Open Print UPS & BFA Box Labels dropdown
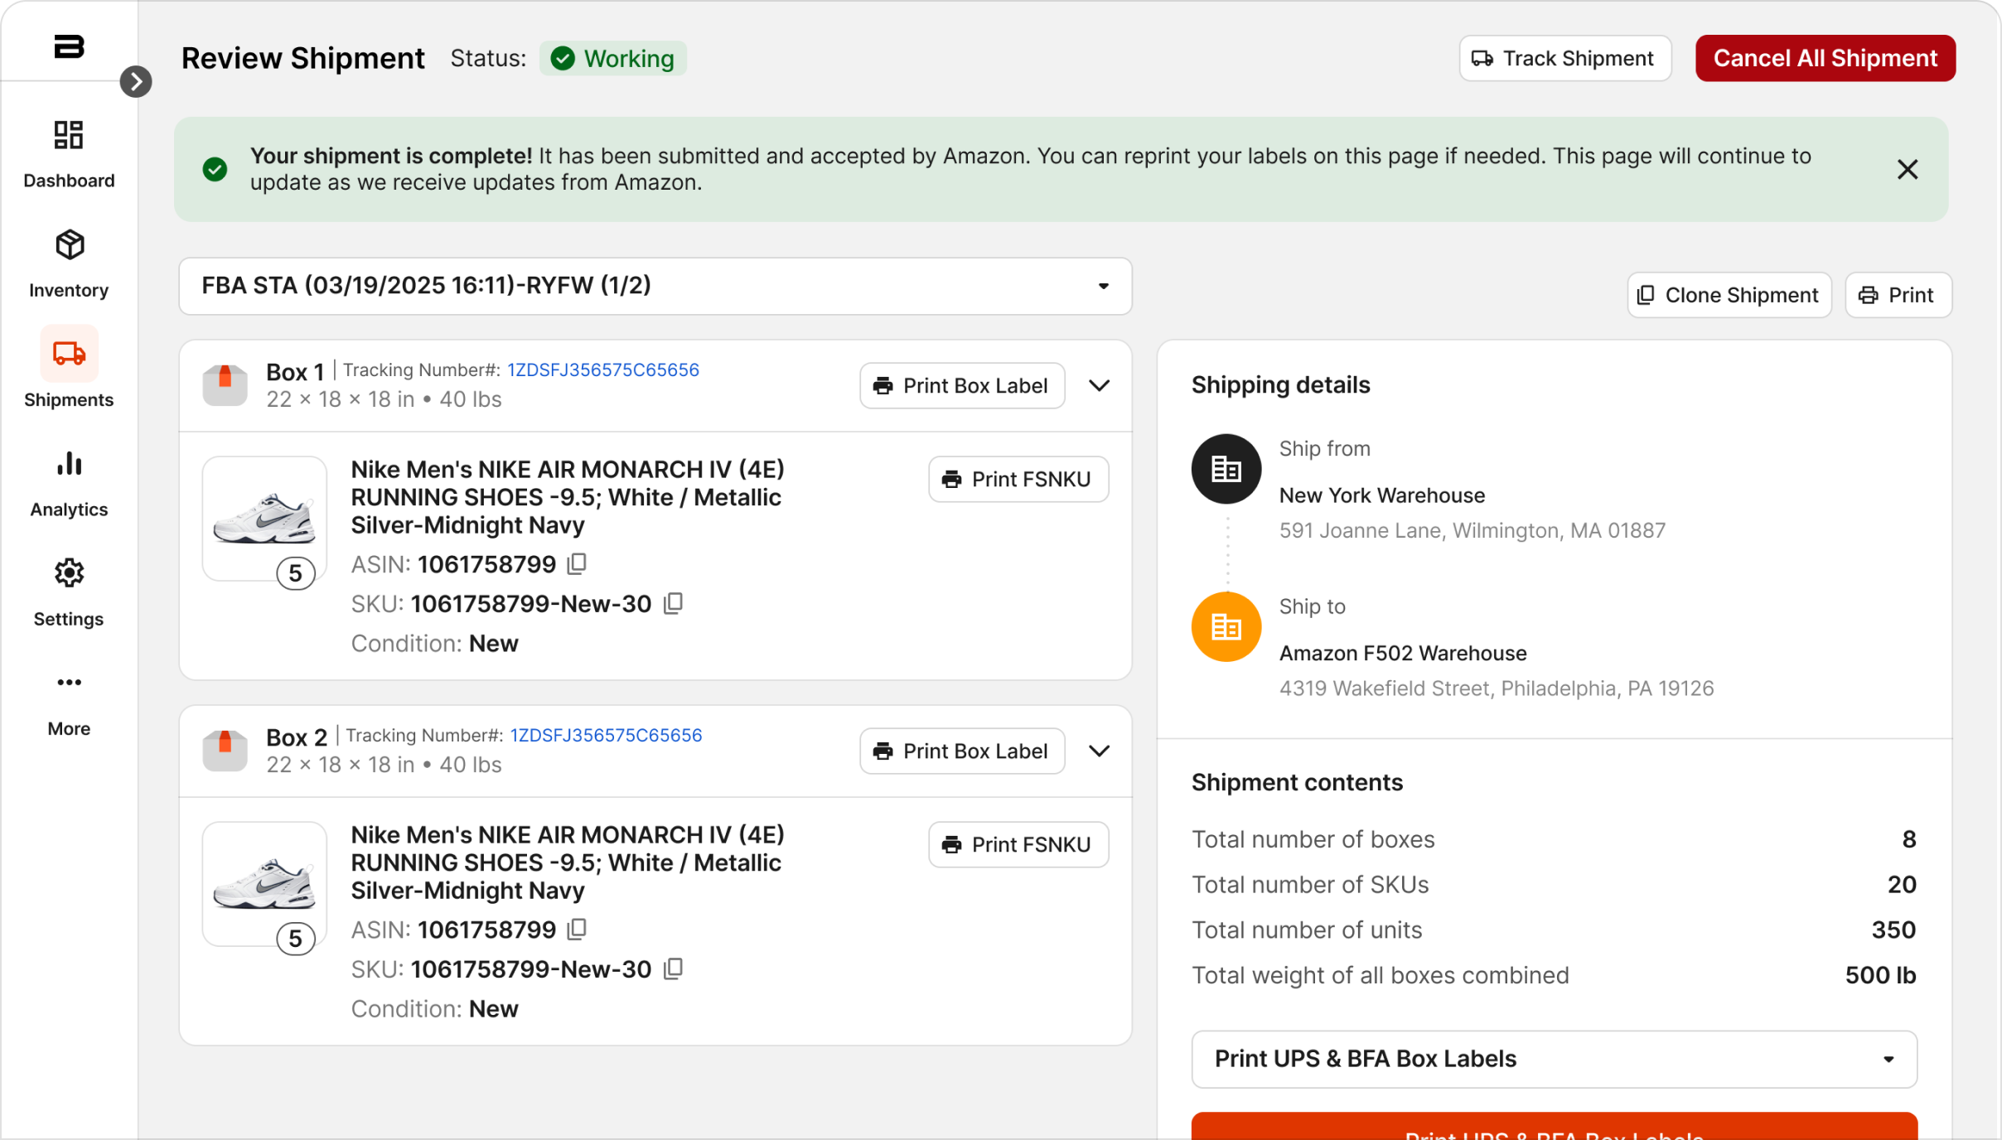Screen dimensions: 2002x1140 pos(1555,1059)
